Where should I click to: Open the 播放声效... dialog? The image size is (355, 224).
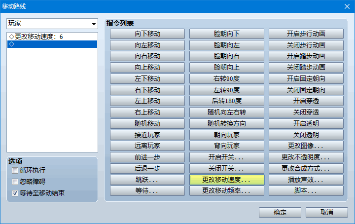(306, 180)
